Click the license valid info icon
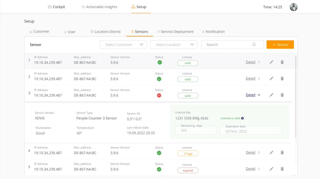The image size is (320, 179). coord(242,118)
